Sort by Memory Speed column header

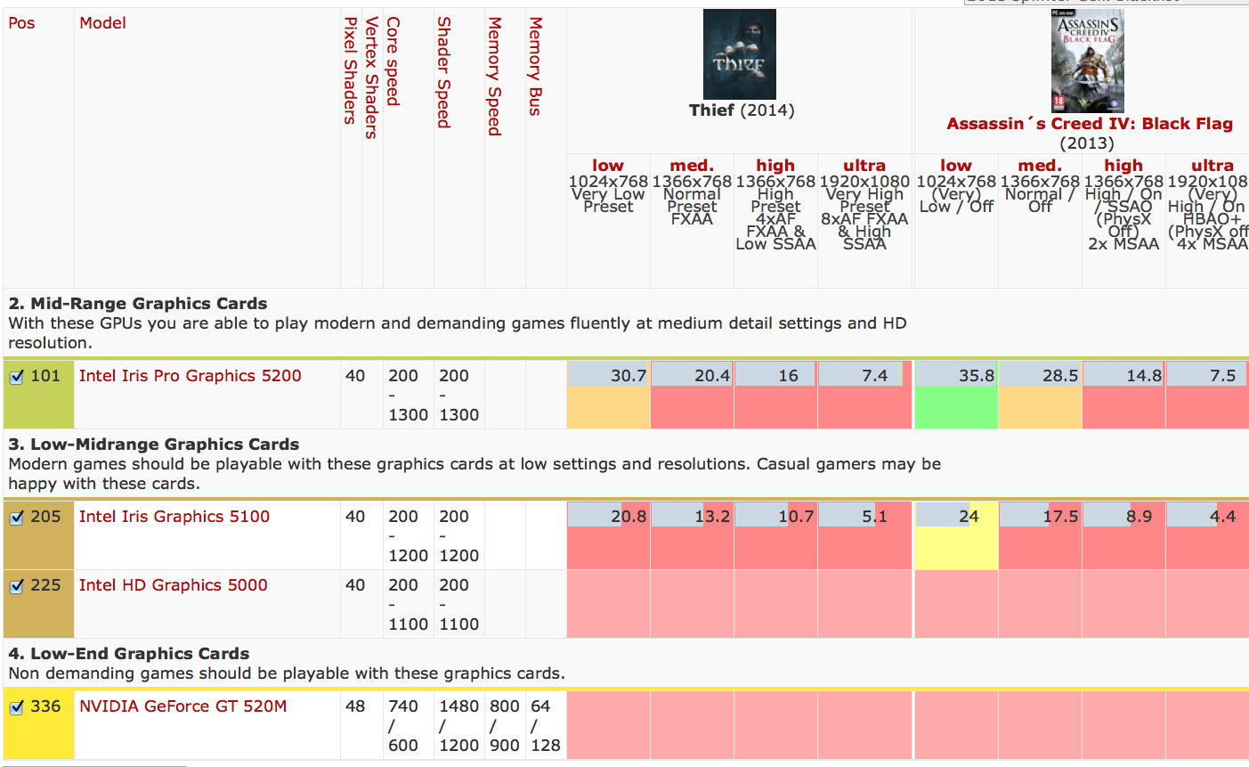tap(494, 77)
